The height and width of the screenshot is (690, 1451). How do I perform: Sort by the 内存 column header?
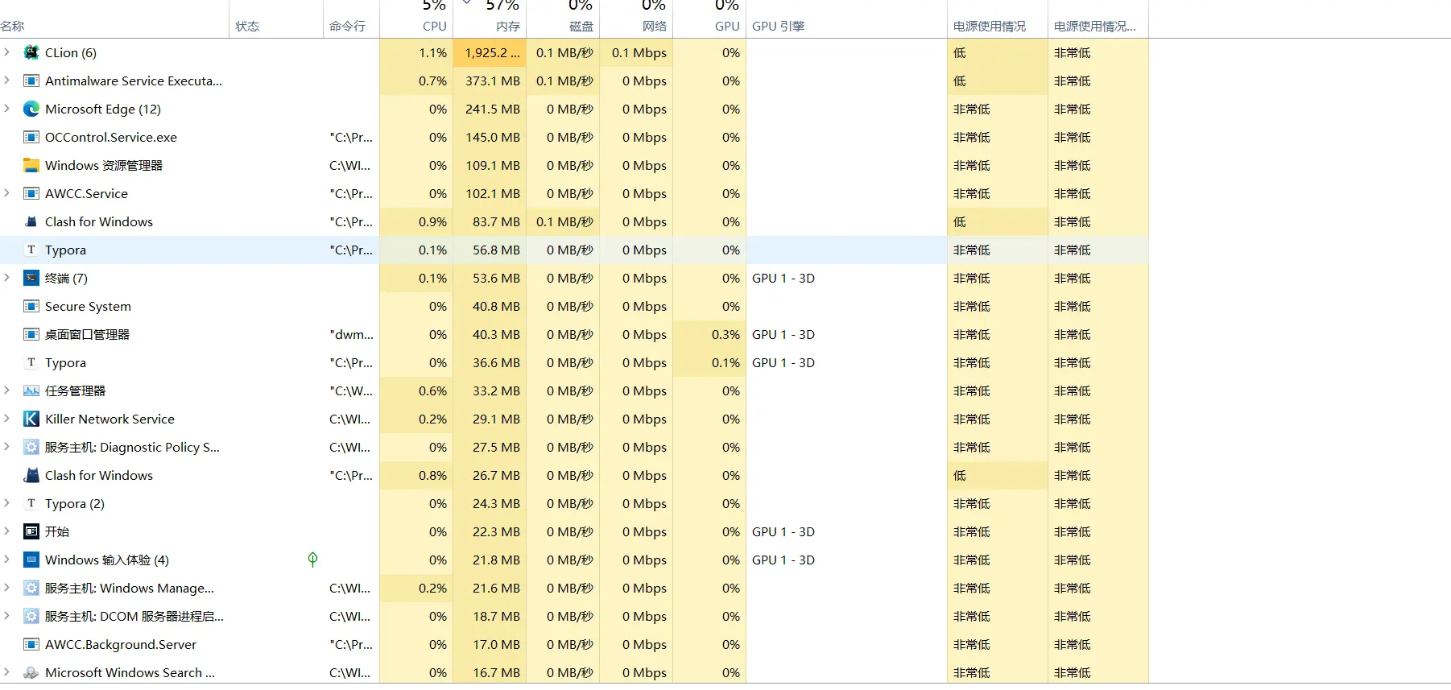(x=506, y=26)
